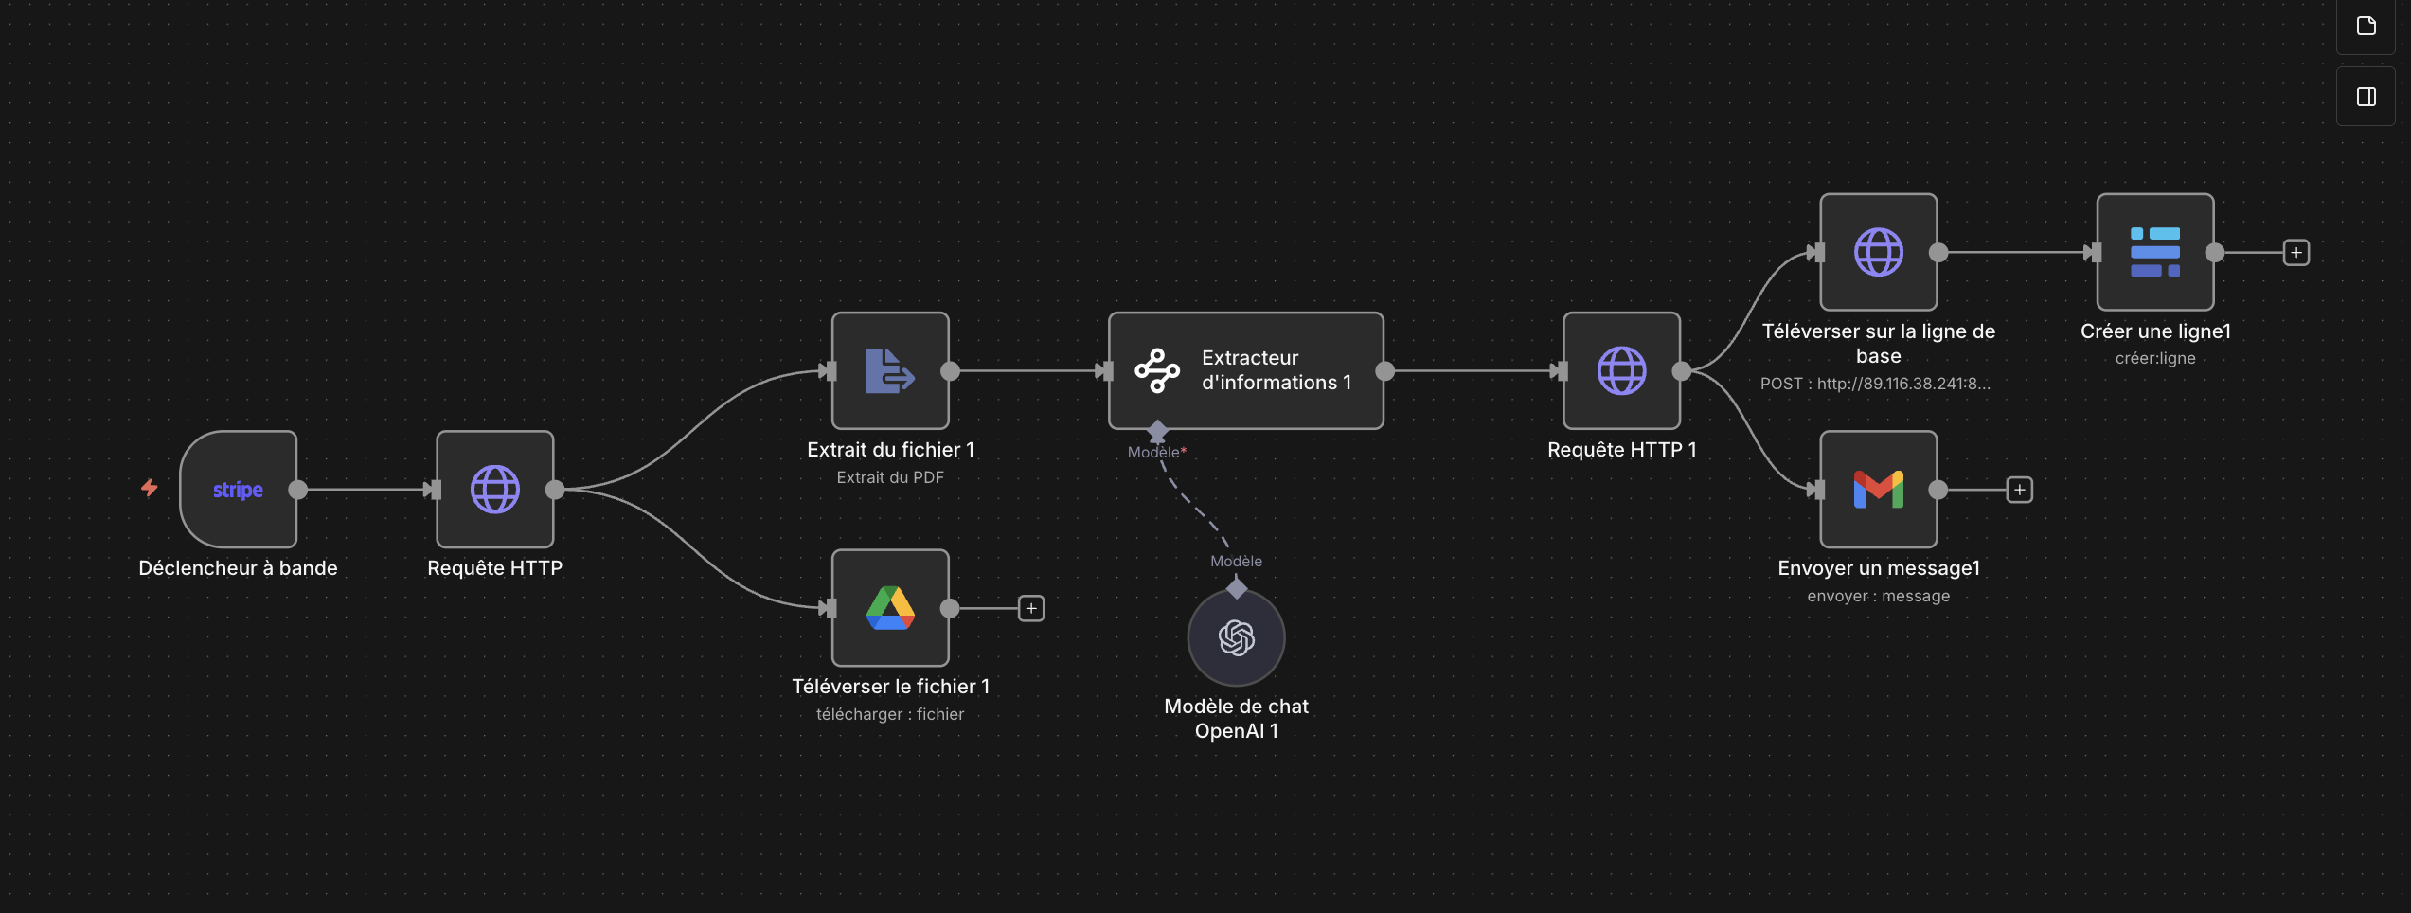Open the Téléverser sur la ligne de base node
The width and height of the screenshot is (2411, 913).
tap(1879, 252)
